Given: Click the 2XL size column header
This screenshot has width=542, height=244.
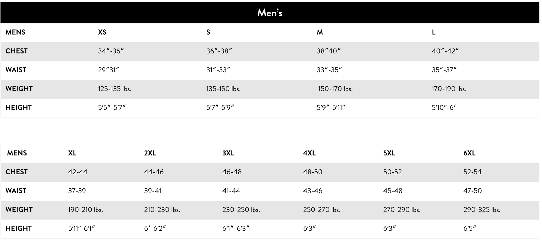Looking at the screenshot, I should 150,153.
